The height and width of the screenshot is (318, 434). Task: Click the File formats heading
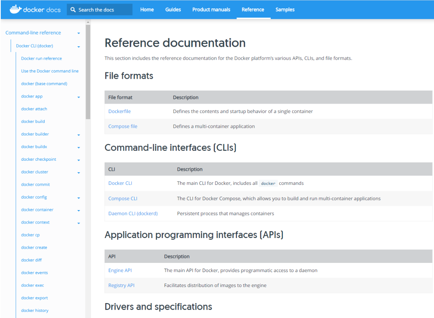(129, 76)
